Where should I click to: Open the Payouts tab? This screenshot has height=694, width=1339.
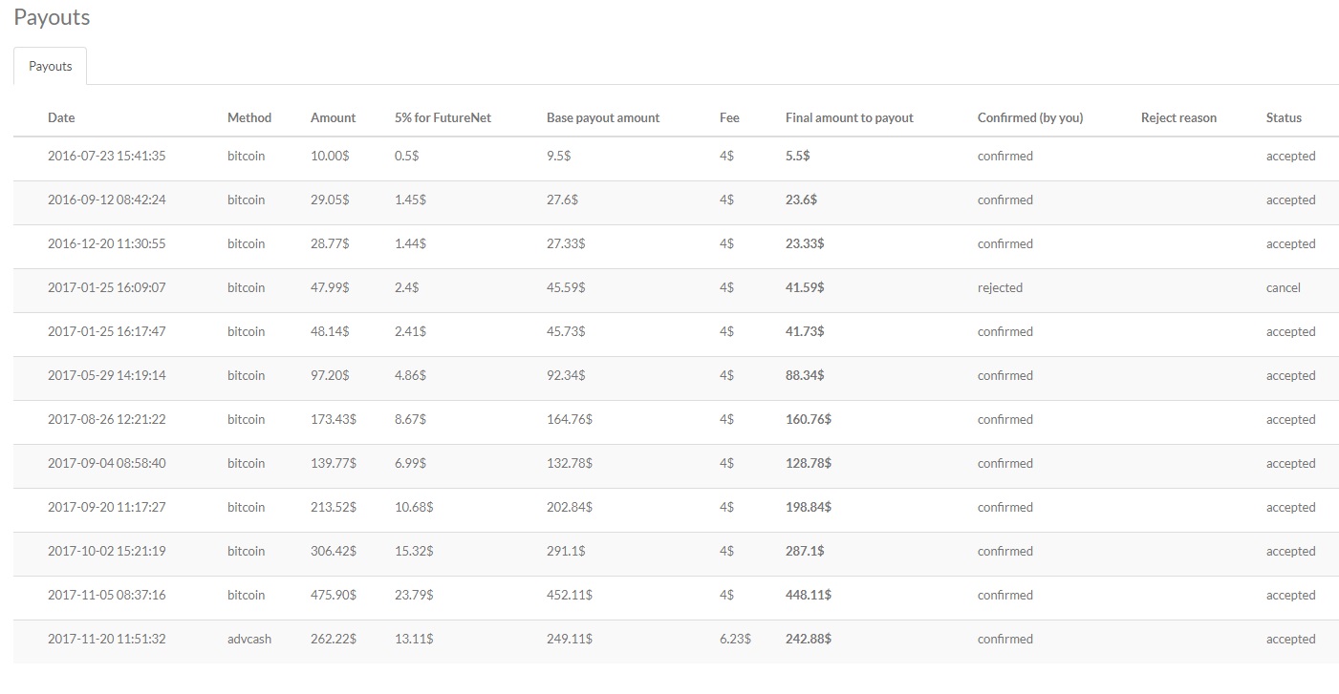coord(51,67)
